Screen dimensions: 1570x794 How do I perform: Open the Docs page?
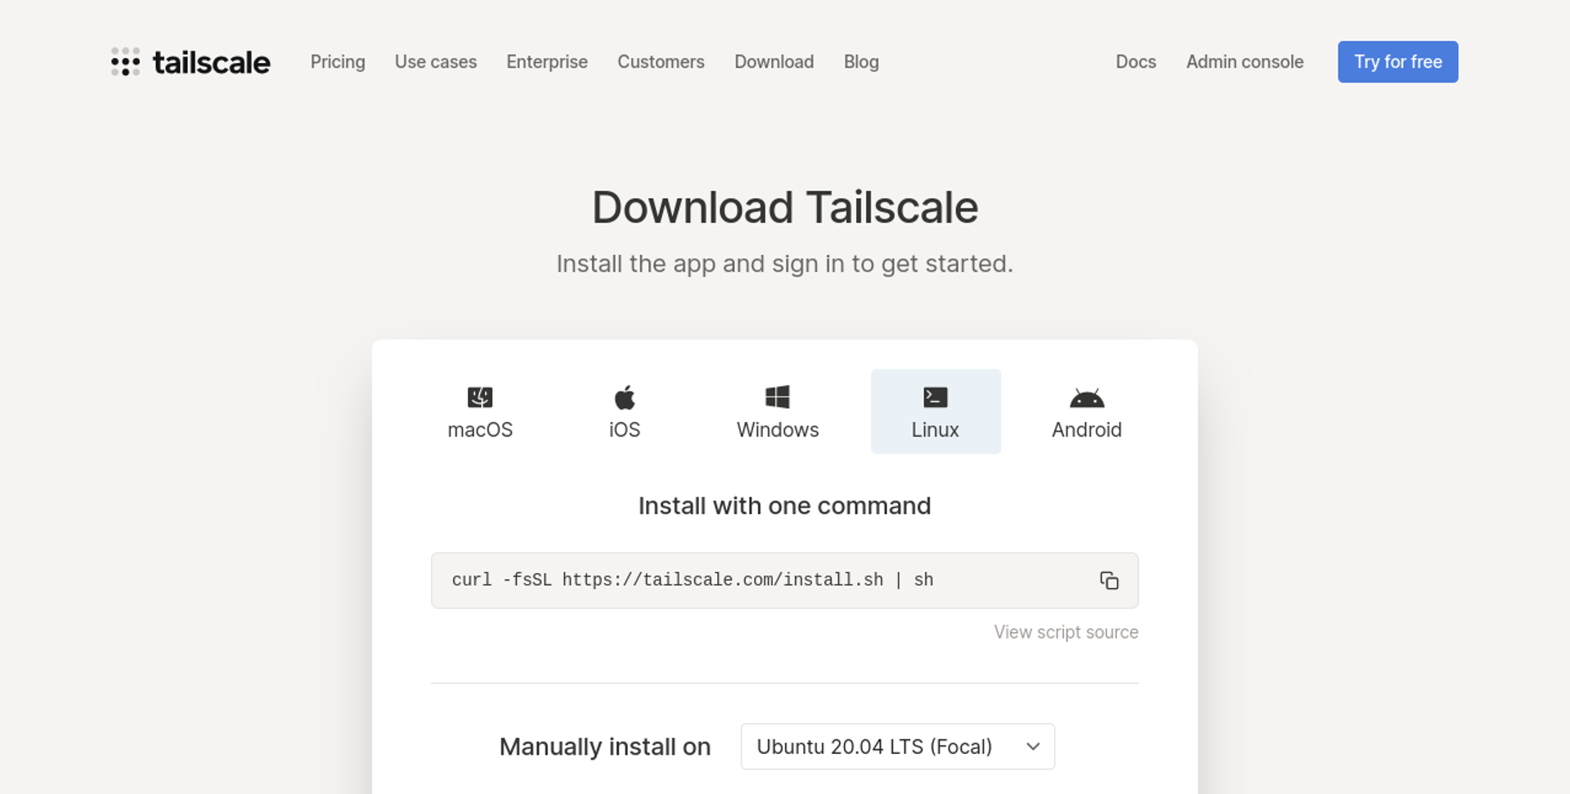(1136, 61)
